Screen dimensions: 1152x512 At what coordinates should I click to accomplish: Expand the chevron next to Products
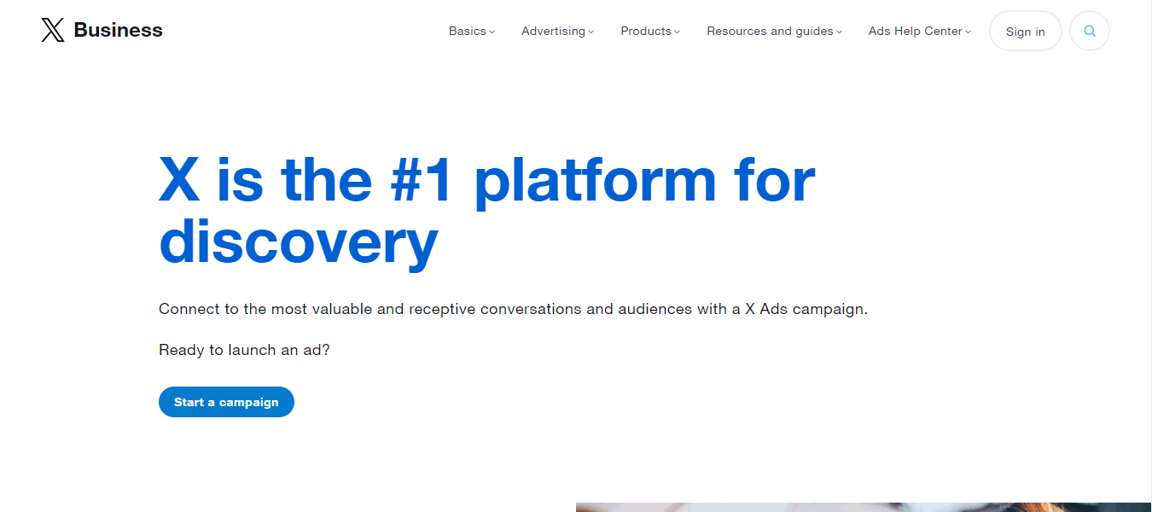(x=678, y=32)
